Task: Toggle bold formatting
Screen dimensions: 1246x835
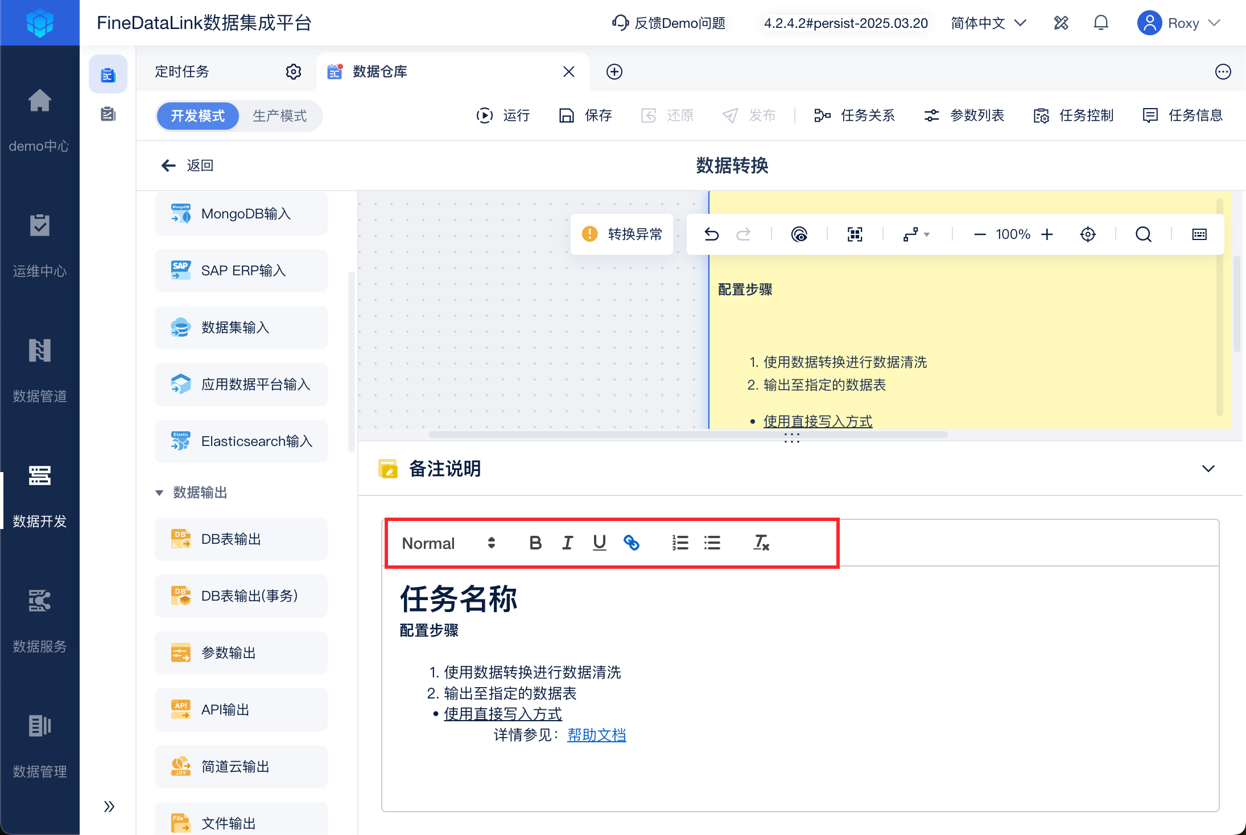Action: click(535, 543)
